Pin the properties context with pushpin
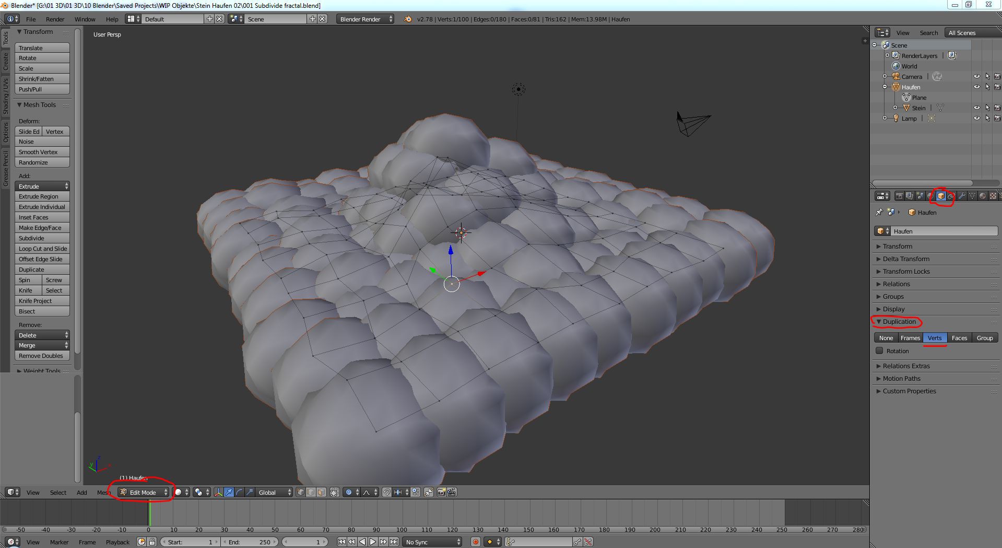The height and width of the screenshot is (548, 1002). tap(879, 212)
